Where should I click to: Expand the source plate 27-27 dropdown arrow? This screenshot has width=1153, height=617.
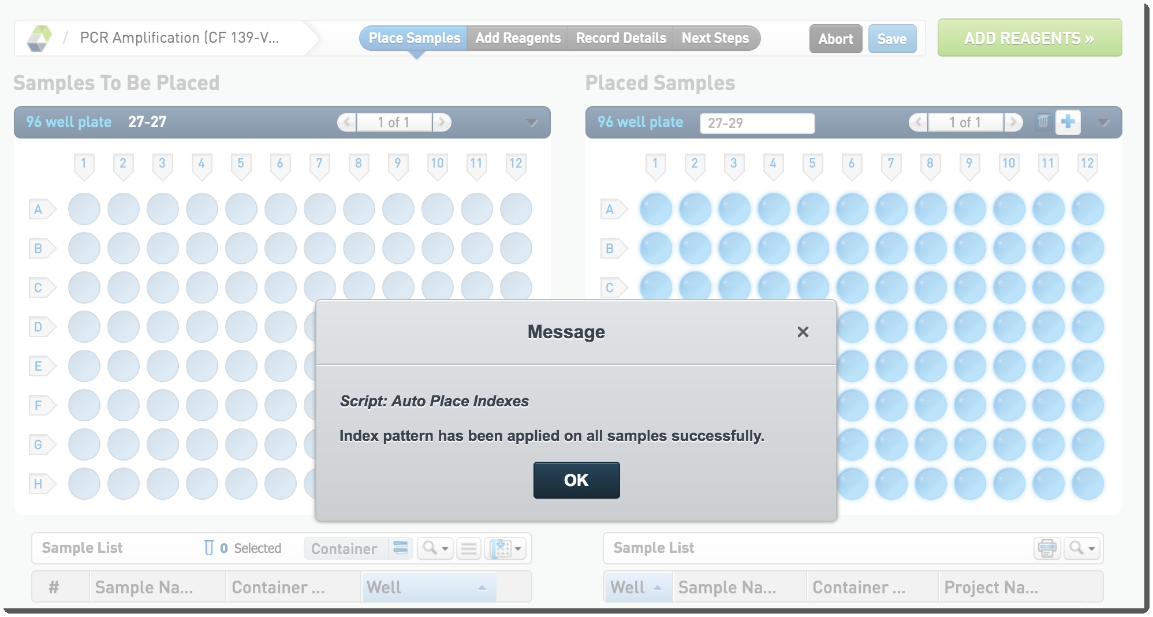[532, 122]
